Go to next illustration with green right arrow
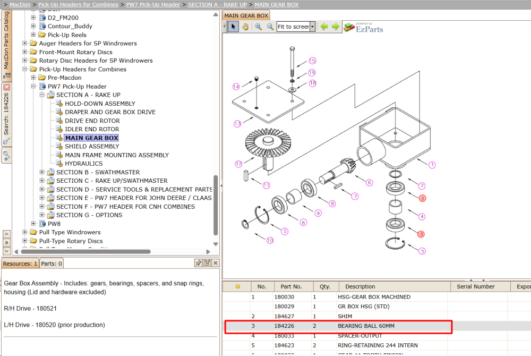The width and height of the screenshot is (531, 356). click(x=336, y=27)
